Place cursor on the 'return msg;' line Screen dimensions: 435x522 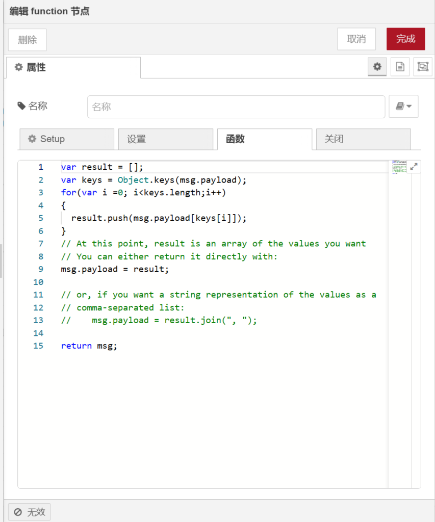pos(89,346)
